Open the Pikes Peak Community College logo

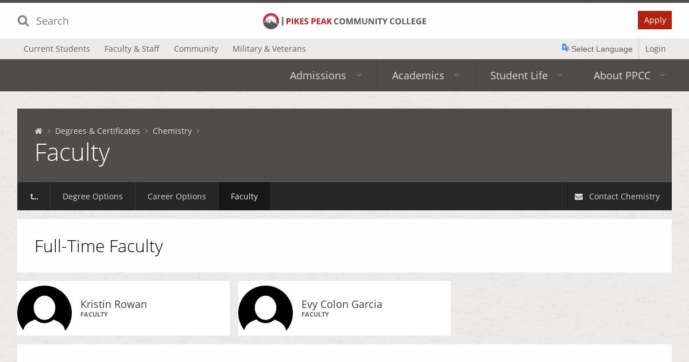[x=344, y=21]
